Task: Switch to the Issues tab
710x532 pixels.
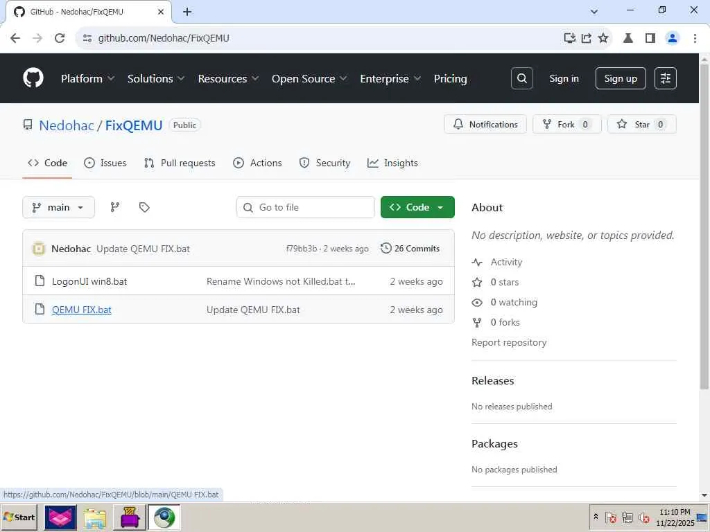Action: coord(105,163)
